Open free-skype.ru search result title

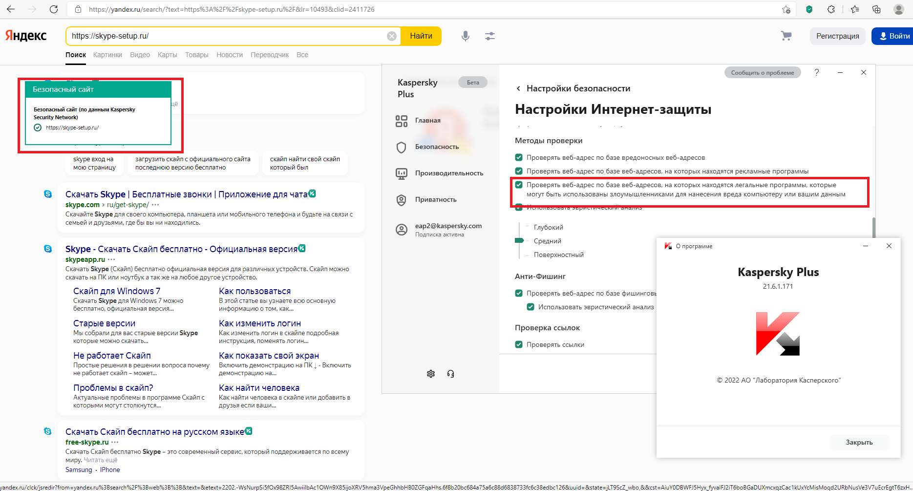tap(155, 432)
